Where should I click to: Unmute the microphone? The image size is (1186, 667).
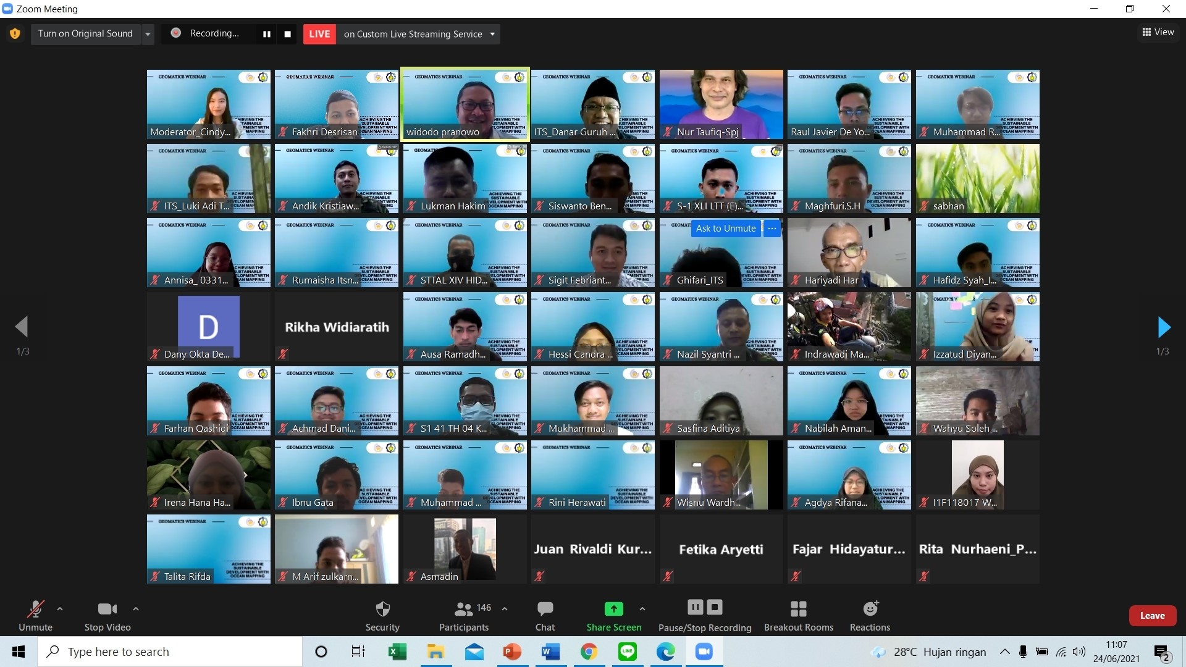pos(35,609)
